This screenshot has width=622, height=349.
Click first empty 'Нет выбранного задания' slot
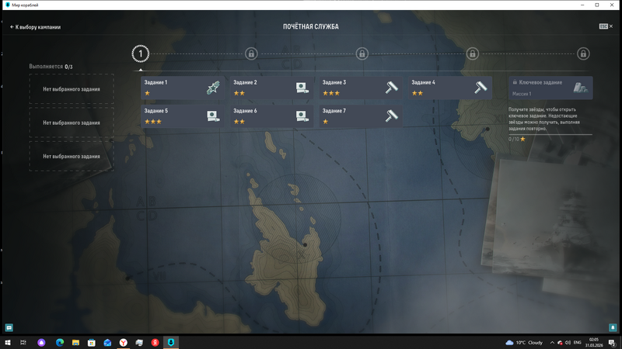[x=71, y=88]
